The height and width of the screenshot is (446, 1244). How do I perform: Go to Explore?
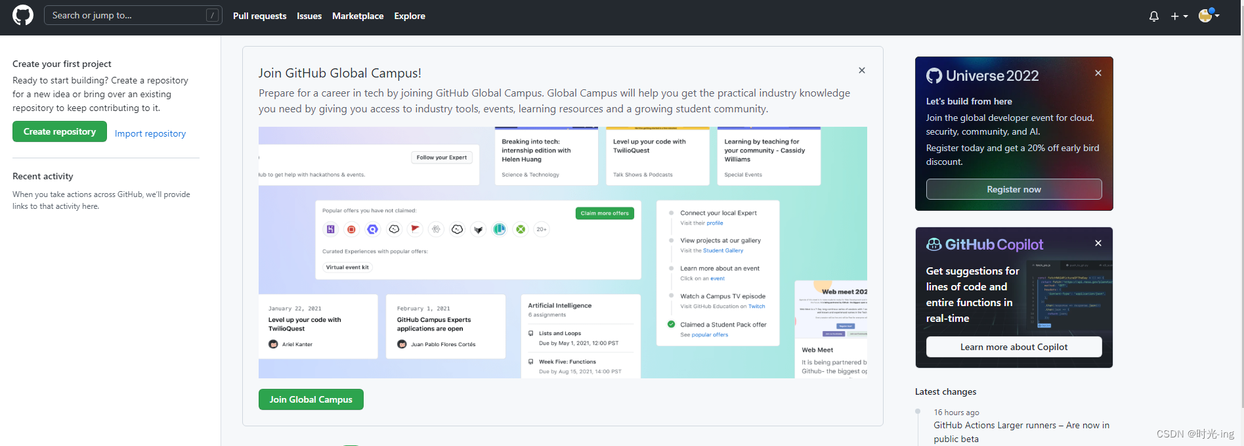tap(410, 16)
